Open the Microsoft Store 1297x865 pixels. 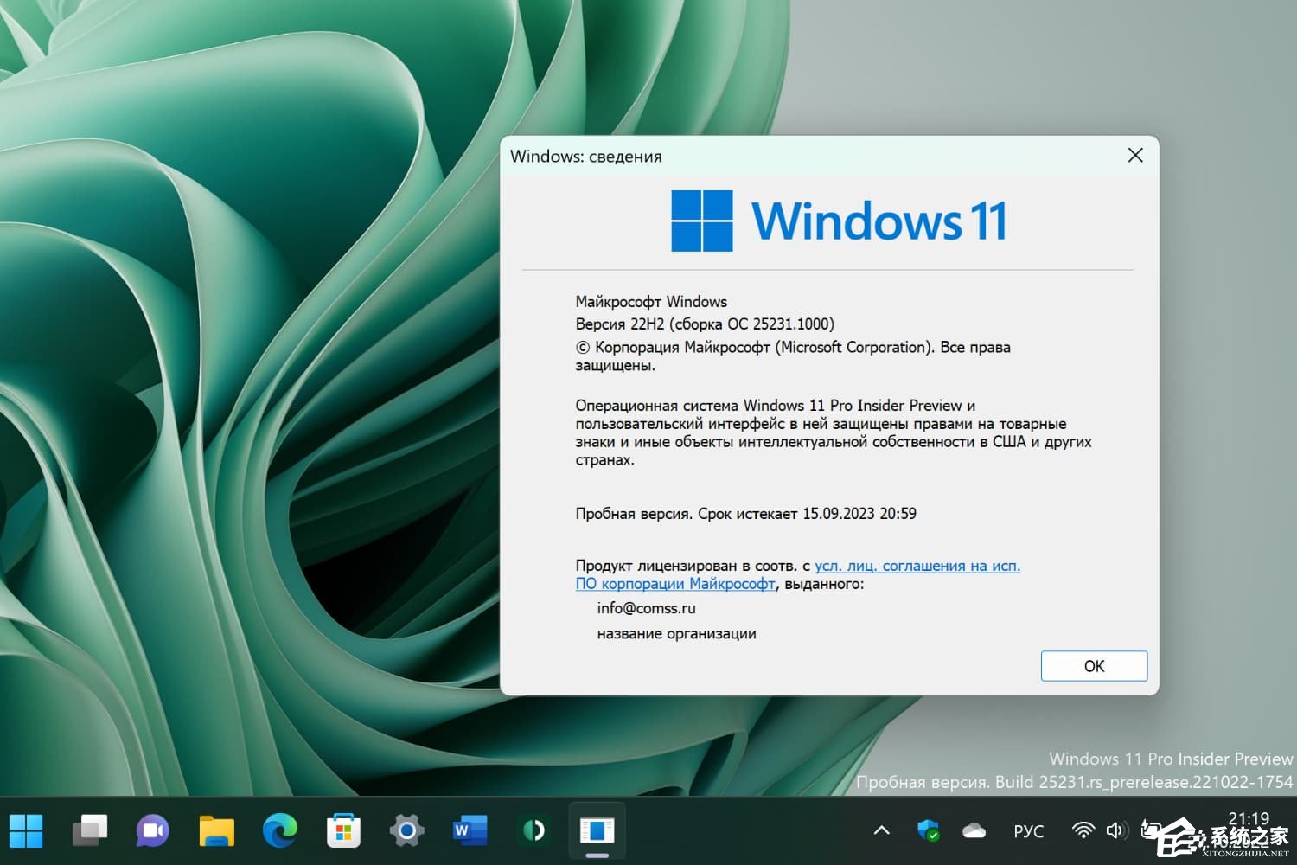pyautogui.click(x=343, y=830)
